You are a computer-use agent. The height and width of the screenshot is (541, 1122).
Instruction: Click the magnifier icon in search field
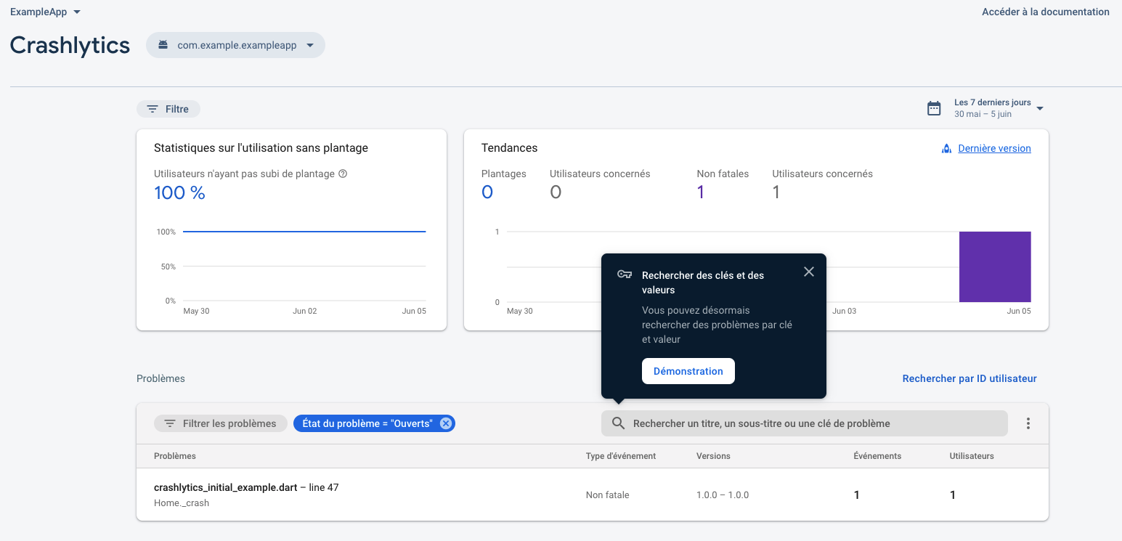point(618,423)
